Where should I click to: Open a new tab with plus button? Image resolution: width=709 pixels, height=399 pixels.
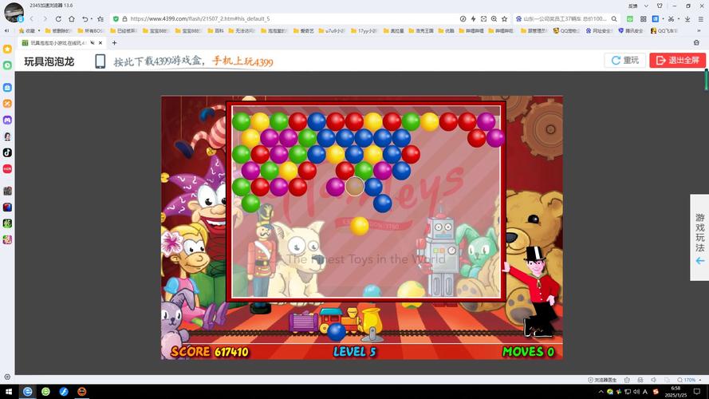(x=114, y=43)
